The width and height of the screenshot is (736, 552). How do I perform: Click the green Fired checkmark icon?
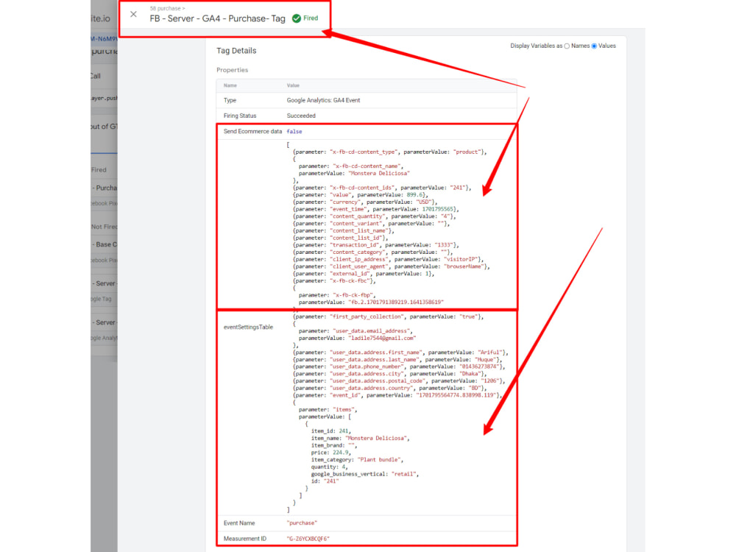(x=296, y=18)
